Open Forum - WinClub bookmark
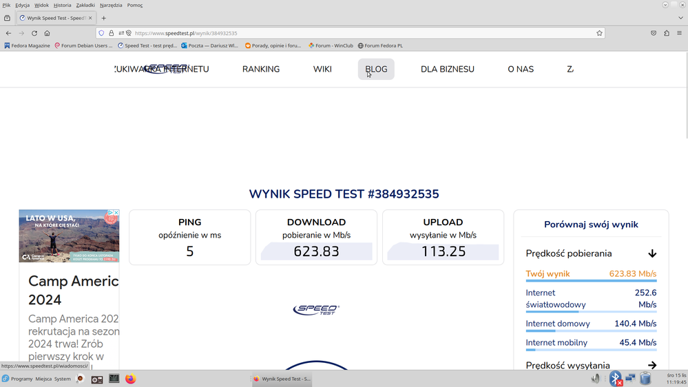Screen dimensions: 688x387 pos(331,45)
